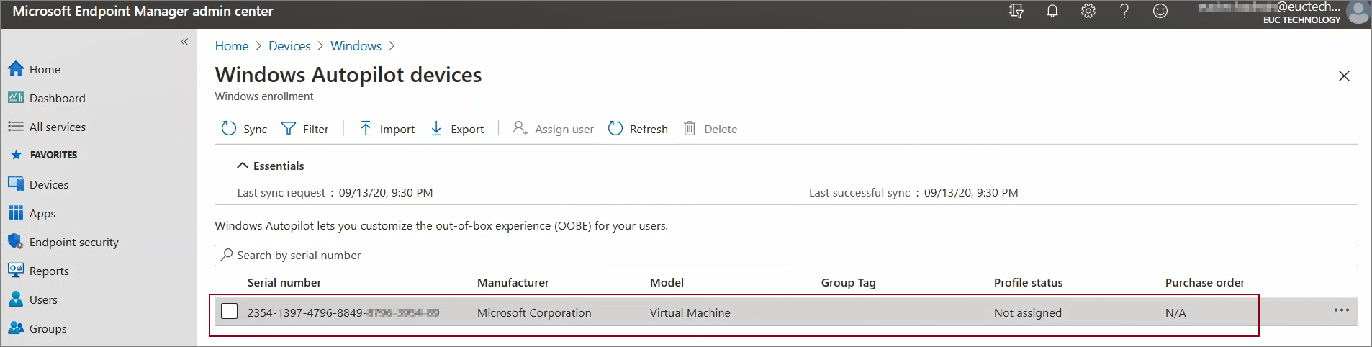Screen dimensions: 1372x347
Task: Click the Import upload arrow icon
Action: 366,129
